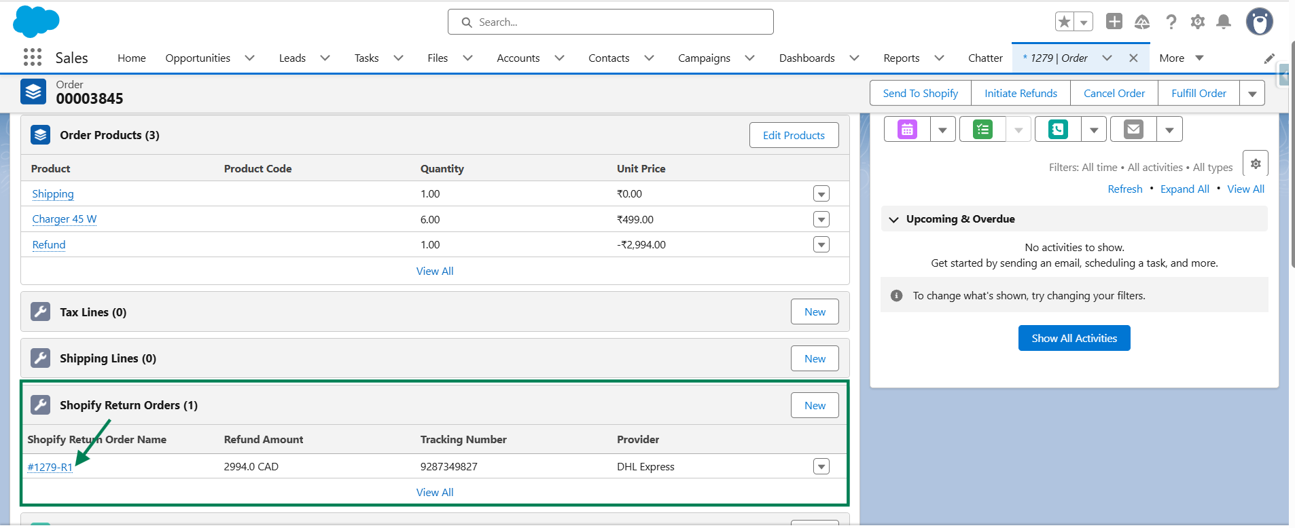
Task: Click the Cancel Order button
Action: [x=1114, y=94]
